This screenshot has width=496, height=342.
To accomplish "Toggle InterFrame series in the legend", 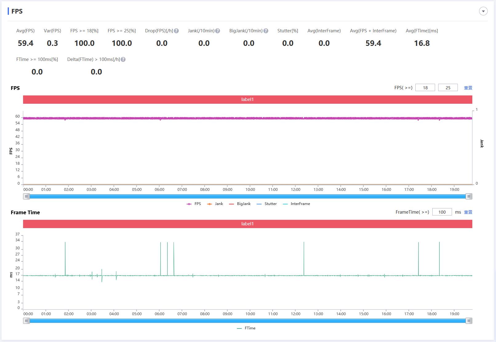I will [296, 204].
